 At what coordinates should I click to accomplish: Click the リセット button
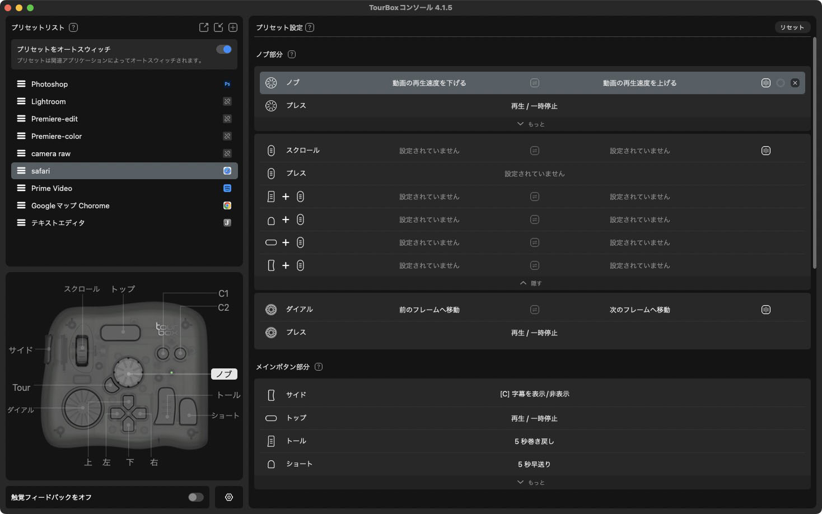pos(792,27)
